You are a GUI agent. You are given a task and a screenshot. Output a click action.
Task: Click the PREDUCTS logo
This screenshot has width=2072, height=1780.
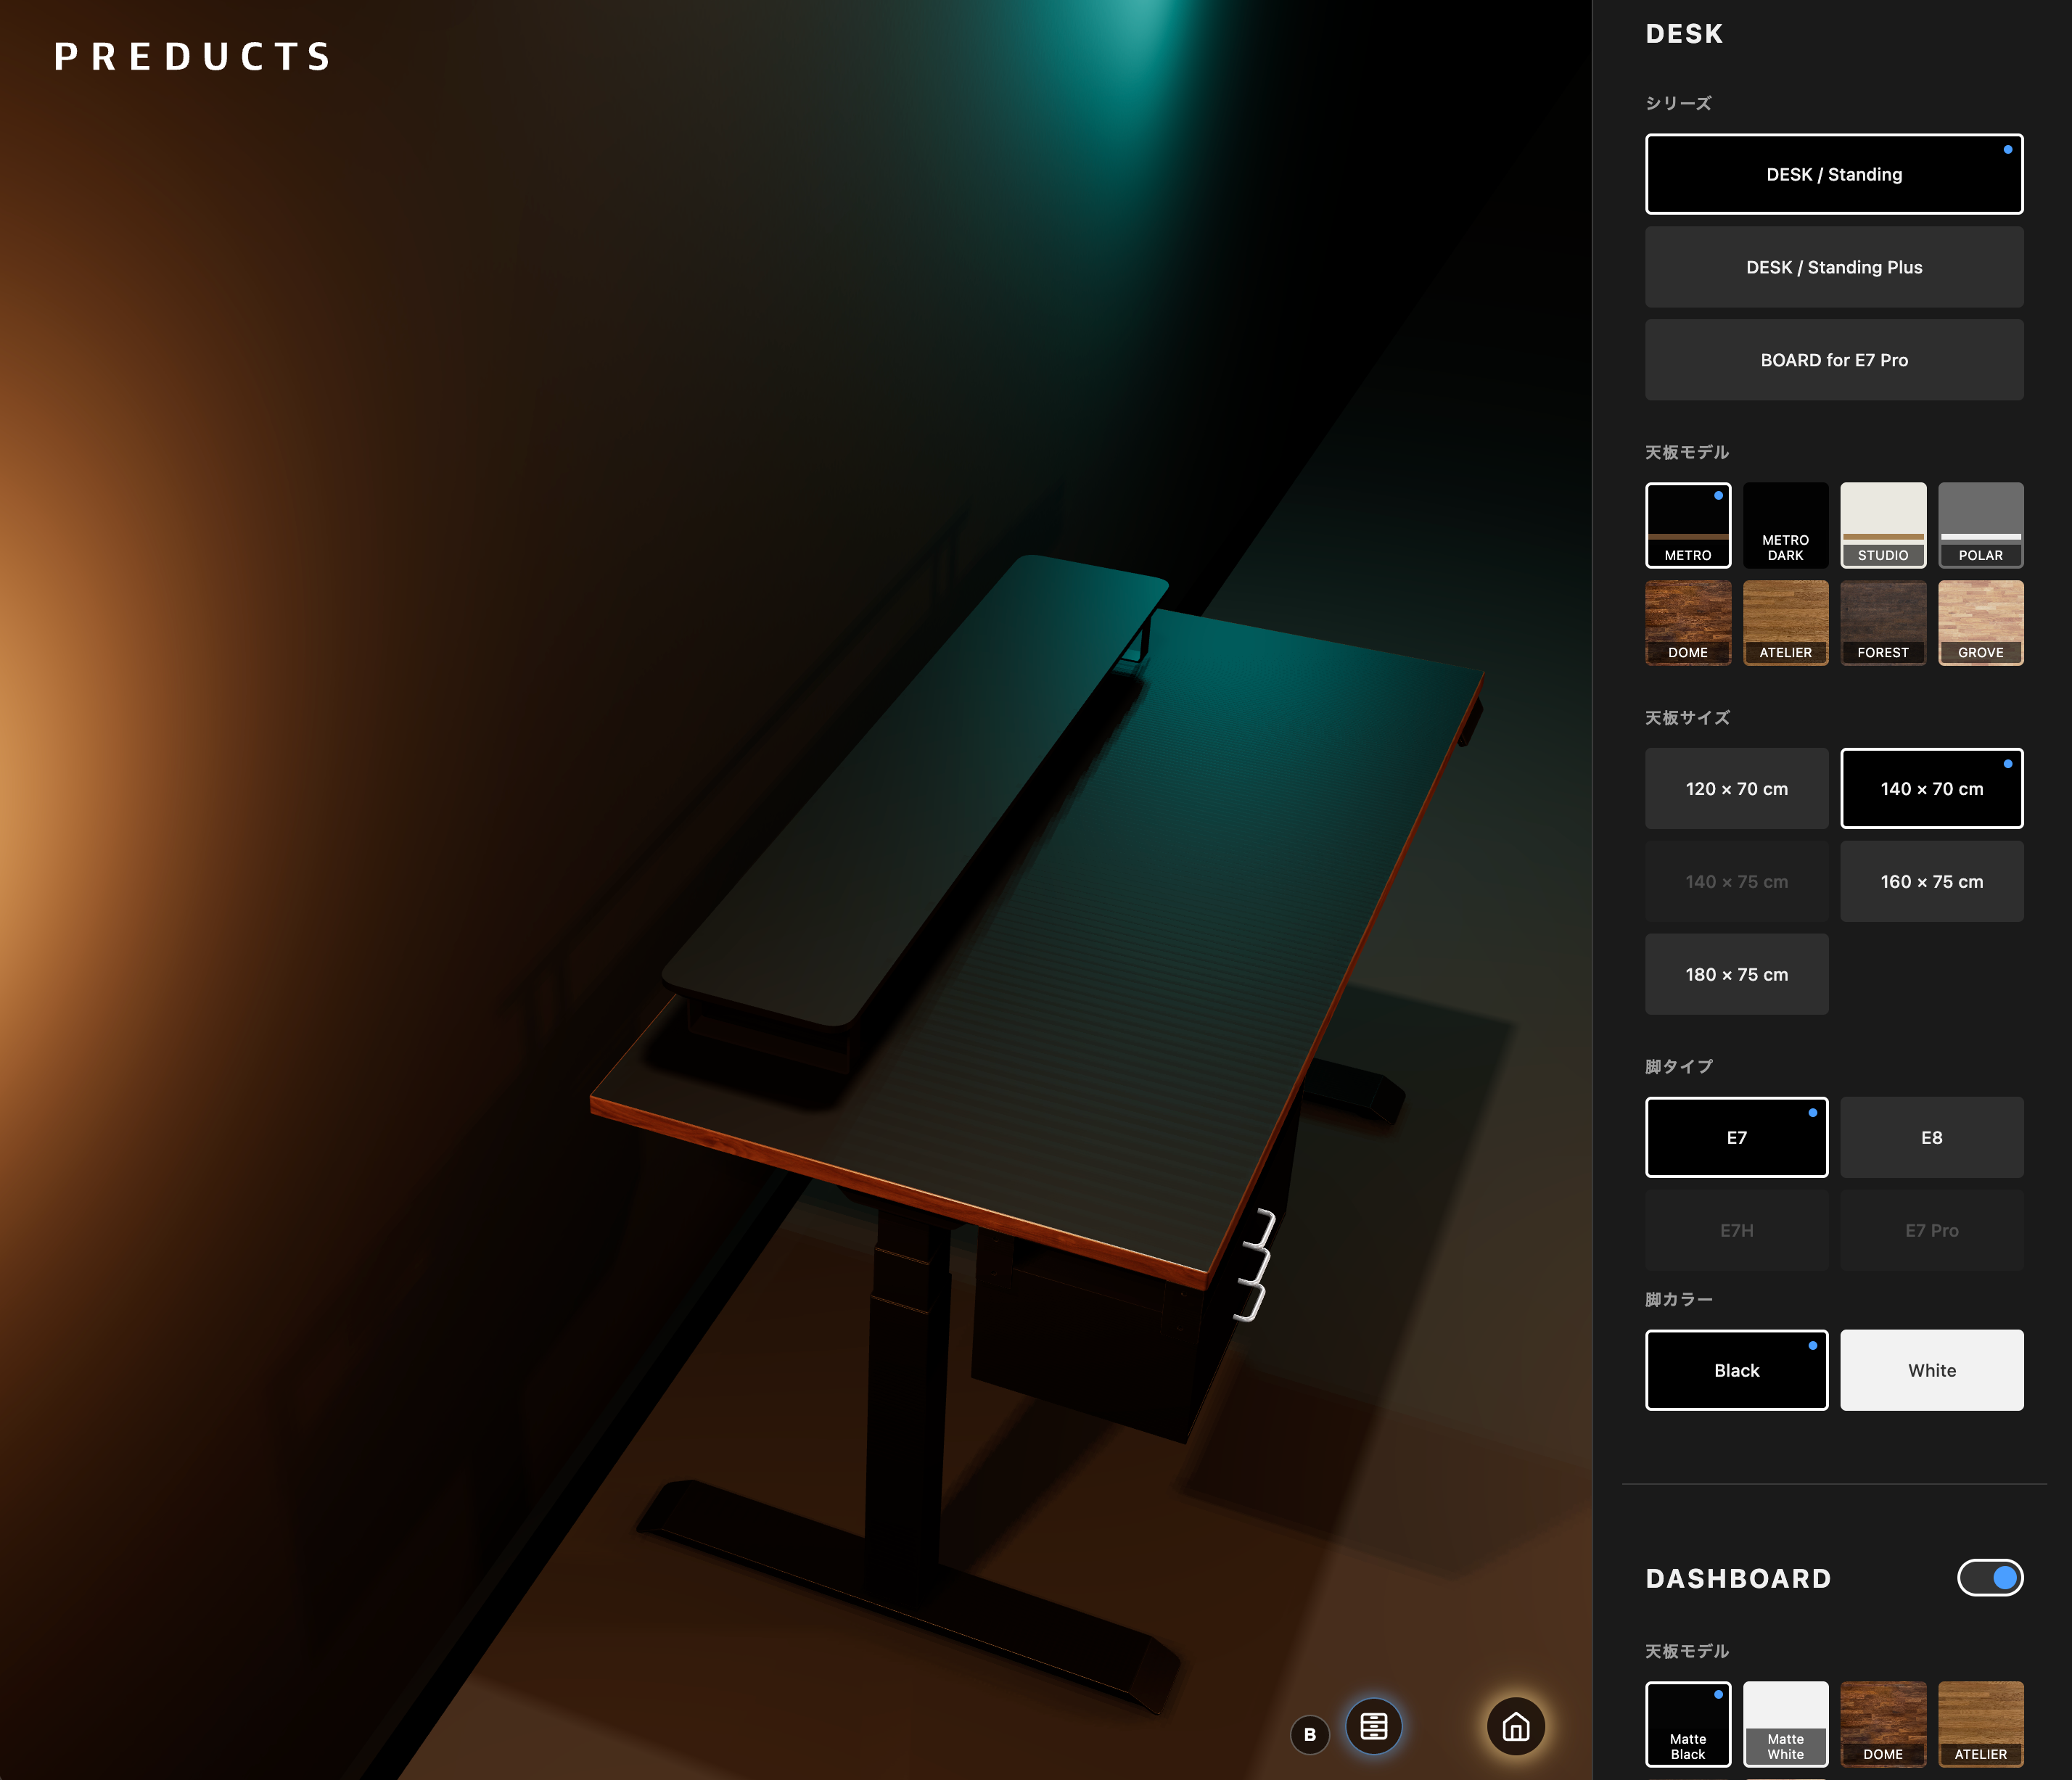click(x=193, y=57)
